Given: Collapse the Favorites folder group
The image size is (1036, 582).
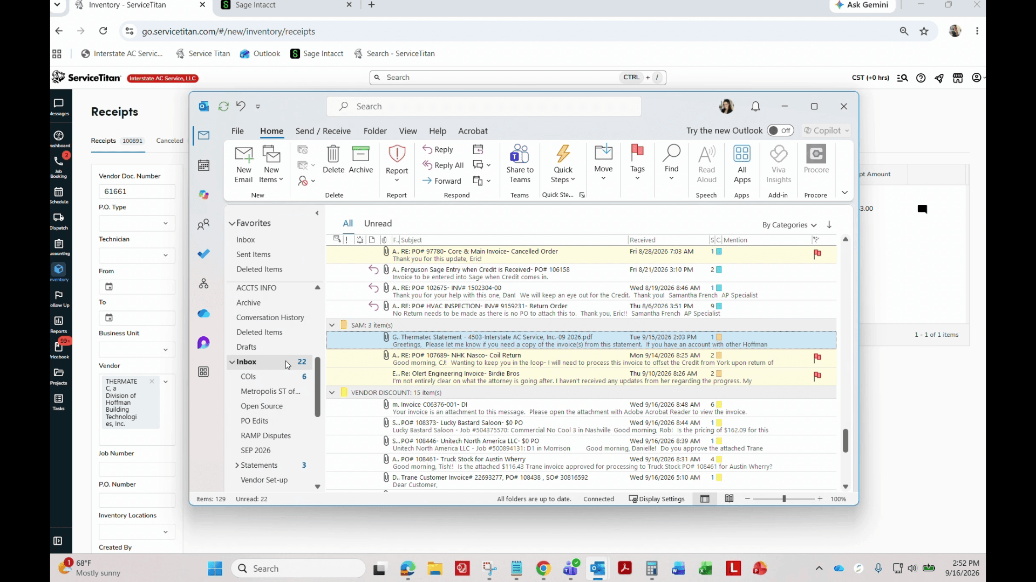Looking at the screenshot, I should pyautogui.click(x=232, y=223).
